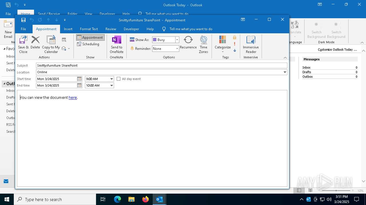The image size is (366, 205).
Task: Set High Importance with the exclamation icon
Action: coord(234,44)
